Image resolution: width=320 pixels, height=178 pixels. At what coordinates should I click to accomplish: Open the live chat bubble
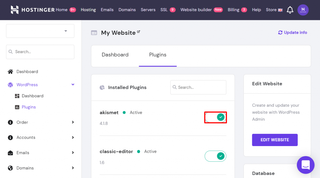coord(305,165)
